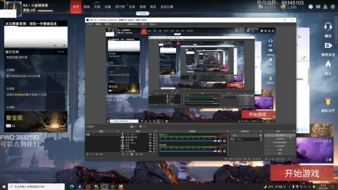Open the 传火 flame icon

(328, 64)
